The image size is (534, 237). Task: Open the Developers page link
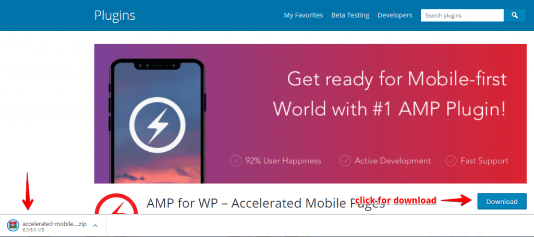395,15
